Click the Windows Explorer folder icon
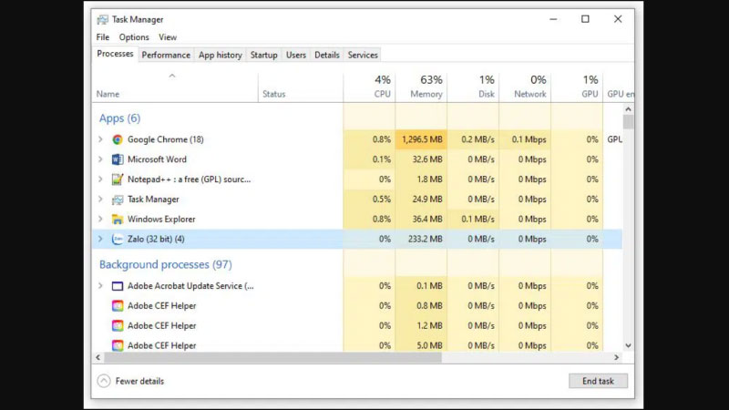Image resolution: width=729 pixels, height=410 pixels. pyautogui.click(x=118, y=220)
